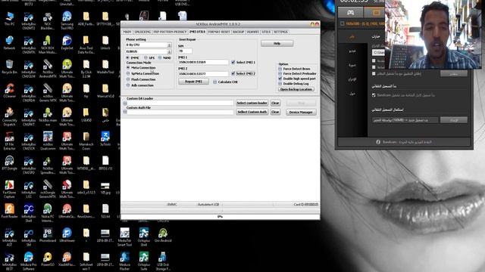Toggle Enable Debug Log option

point(280,84)
